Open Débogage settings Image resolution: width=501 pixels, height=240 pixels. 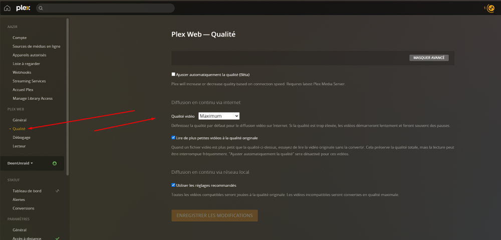pyautogui.click(x=22, y=137)
